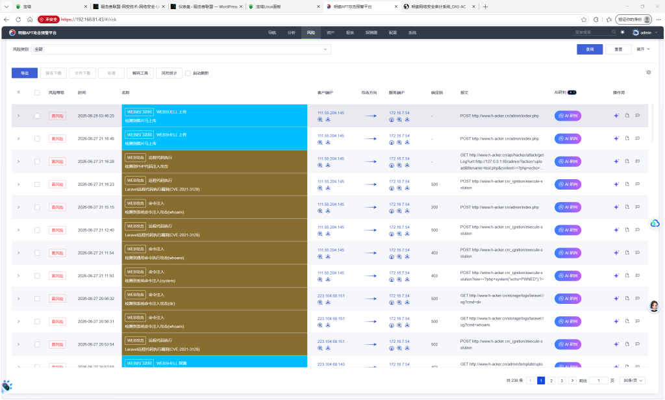Viewport: 665px width, 400px height.
Task: Open the 风险类别 dropdown showing 全部
Action: (181, 49)
